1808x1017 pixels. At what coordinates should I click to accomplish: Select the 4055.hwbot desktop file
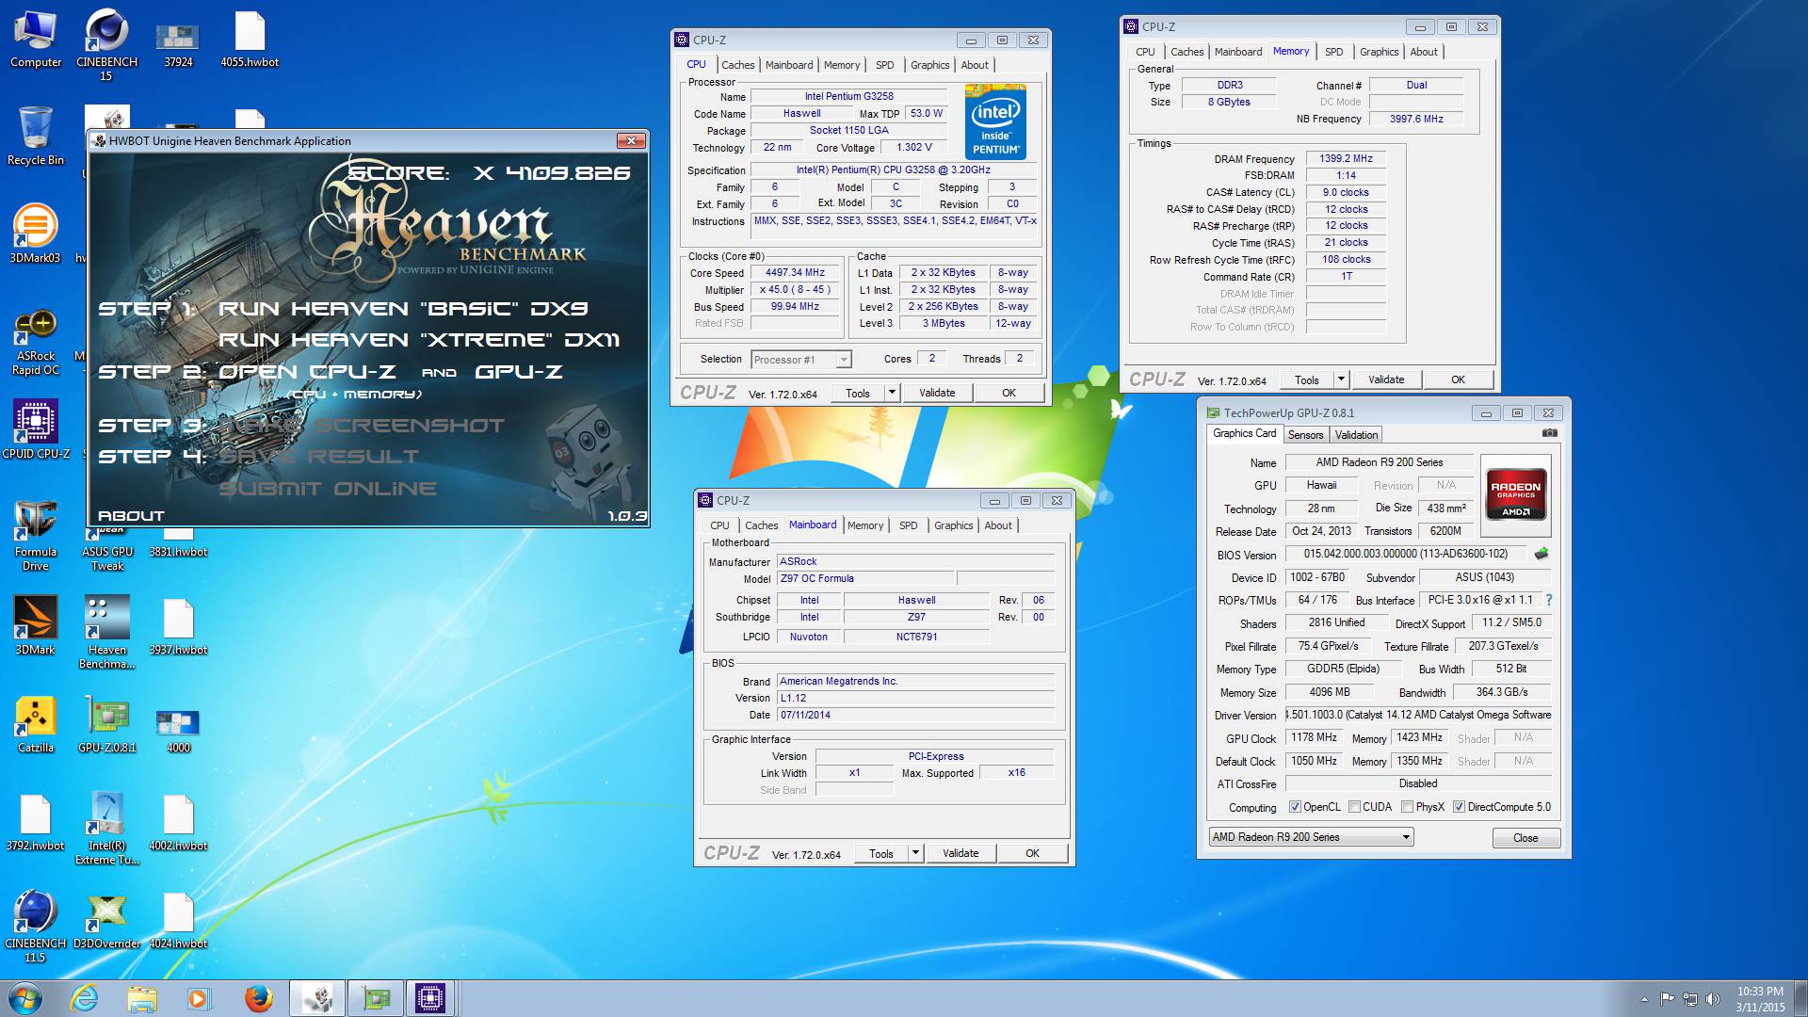coord(250,40)
